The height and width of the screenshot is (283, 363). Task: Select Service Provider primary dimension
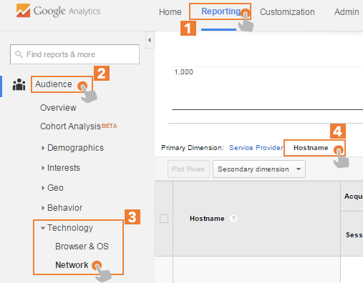coord(256,148)
